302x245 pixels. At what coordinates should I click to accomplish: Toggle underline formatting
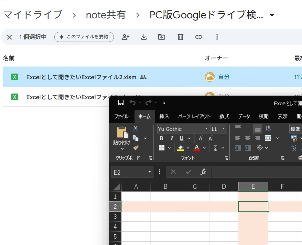181,138
